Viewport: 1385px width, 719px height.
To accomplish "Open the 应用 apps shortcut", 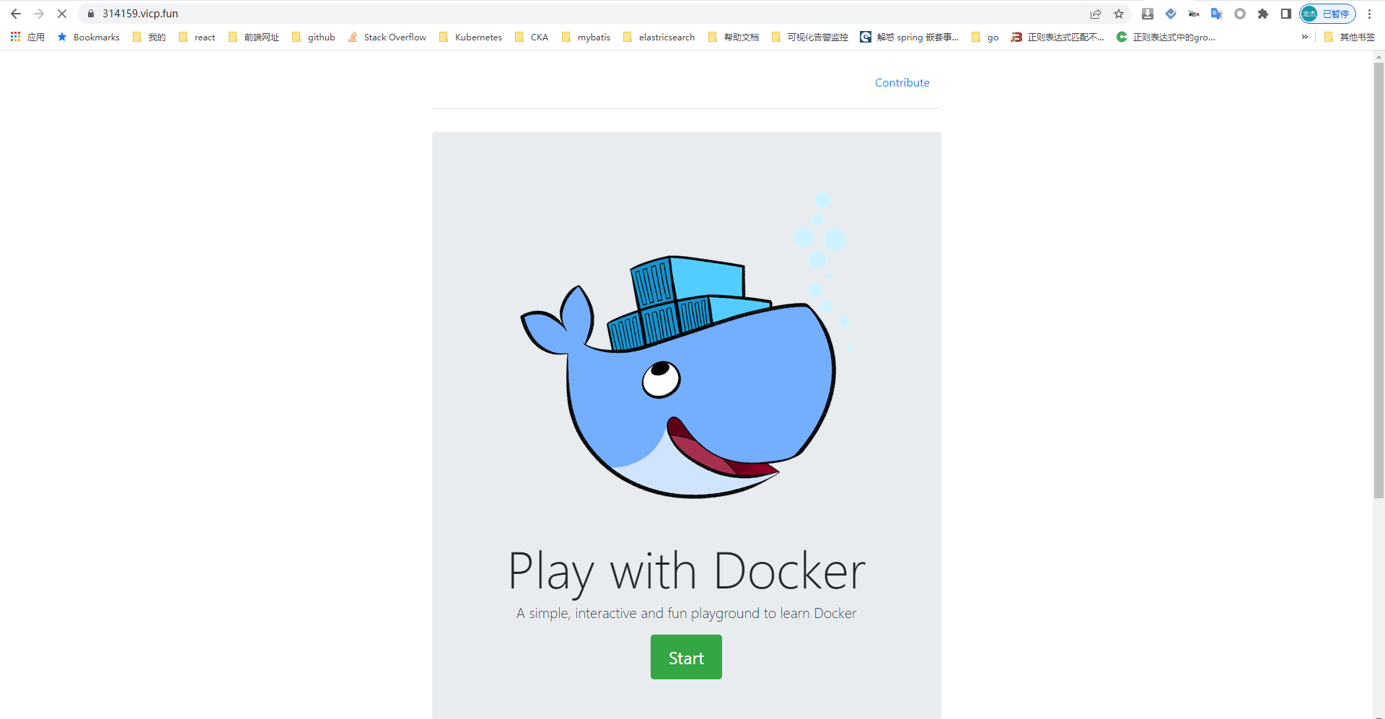I will click(27, 37).
